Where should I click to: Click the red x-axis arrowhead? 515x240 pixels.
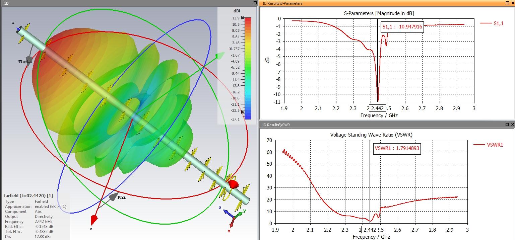tap(94, 220)
